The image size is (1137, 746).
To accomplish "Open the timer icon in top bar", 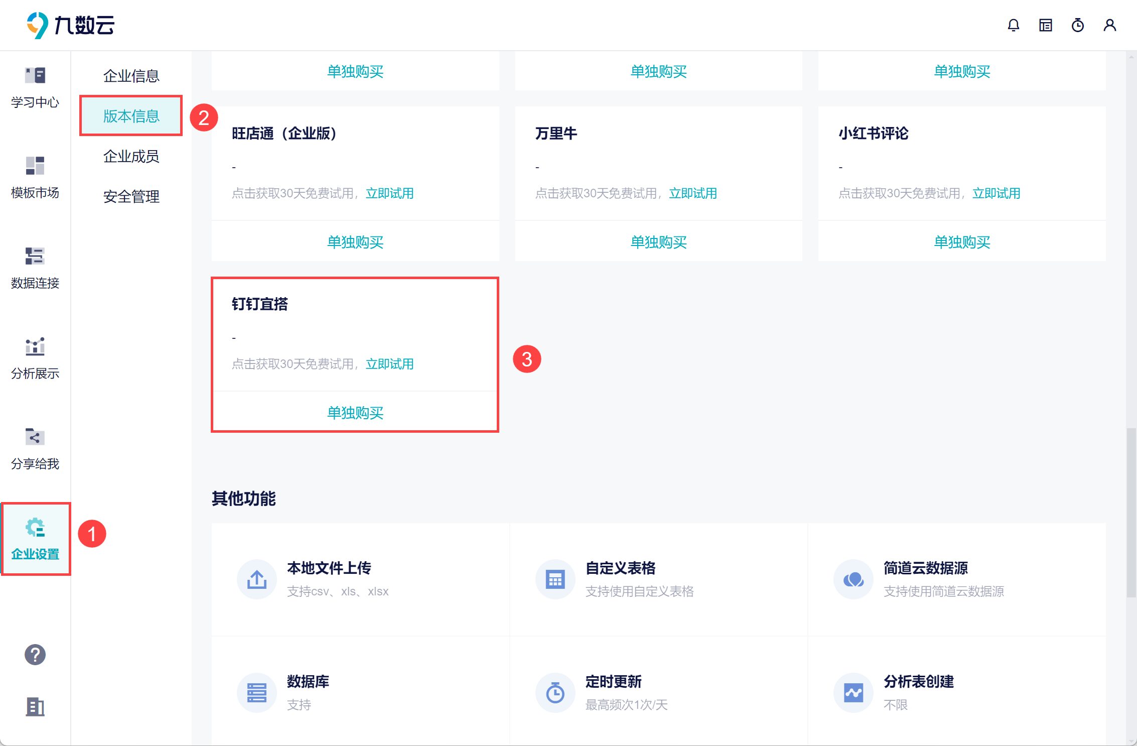I will (1077, 25).
